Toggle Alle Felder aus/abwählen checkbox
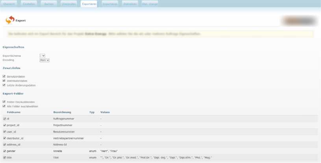Viewport: 321px width, 163px height. pyautogui.click(x=4, y=106)
